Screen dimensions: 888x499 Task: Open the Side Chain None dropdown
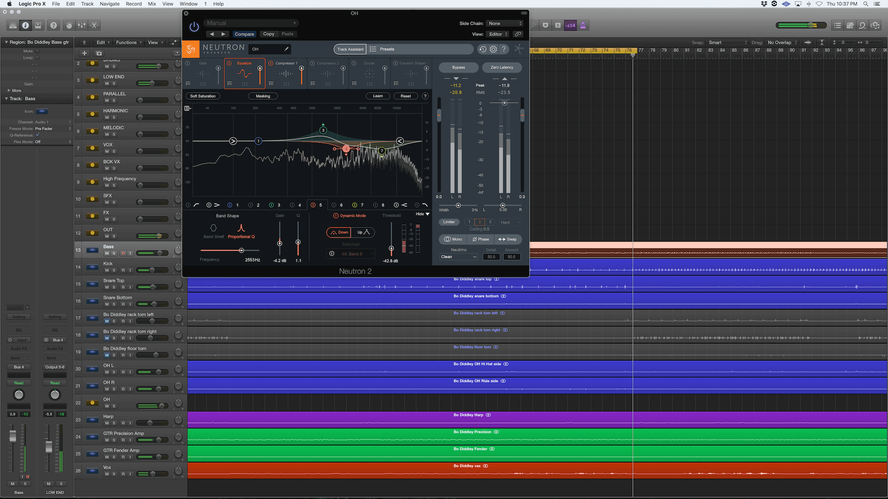[504, 23]
